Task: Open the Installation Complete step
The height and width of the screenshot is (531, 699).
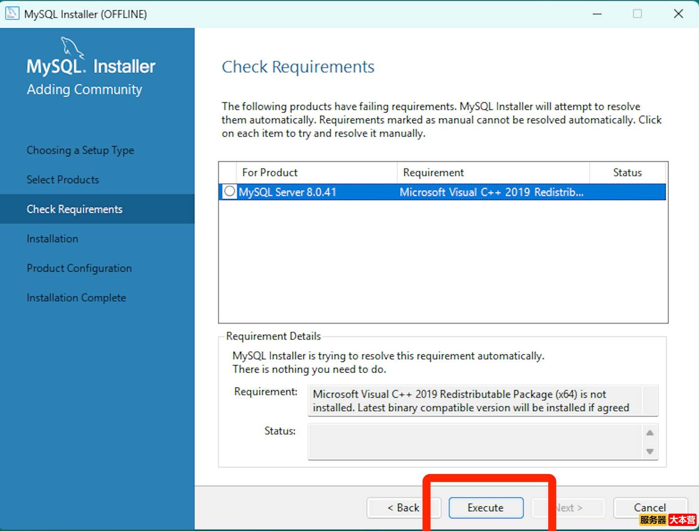Action: [76, 298]
